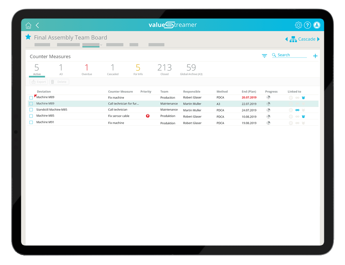345x265 pixels.
Task: Select the checkbox for Machine M91
Action: (31, 122)
